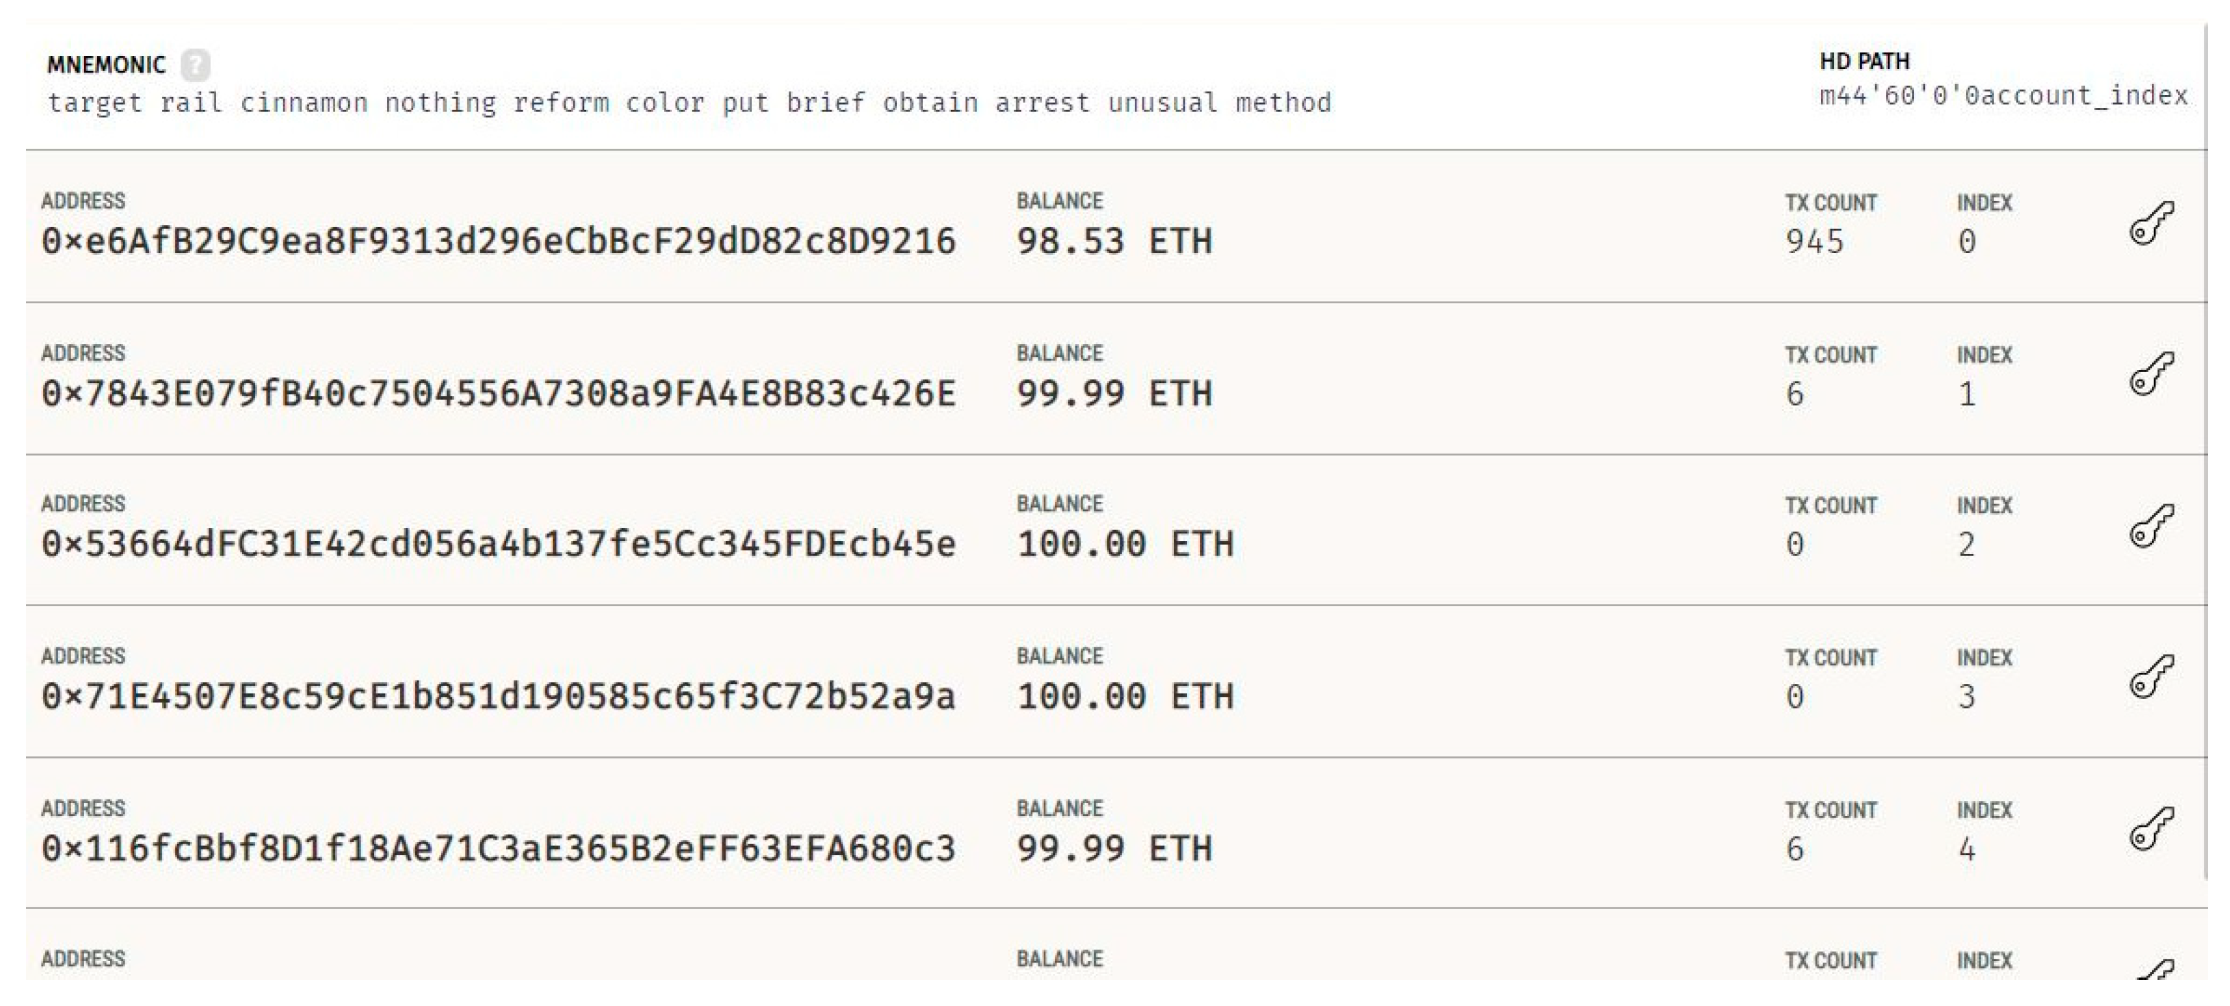Screen dimensions: 2230x1006
Task: Show private key for account index 3
Action: 2151,677
